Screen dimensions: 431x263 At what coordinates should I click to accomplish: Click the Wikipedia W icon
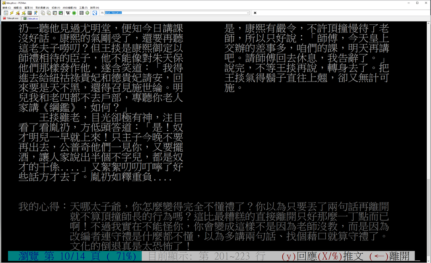(68, 13)
